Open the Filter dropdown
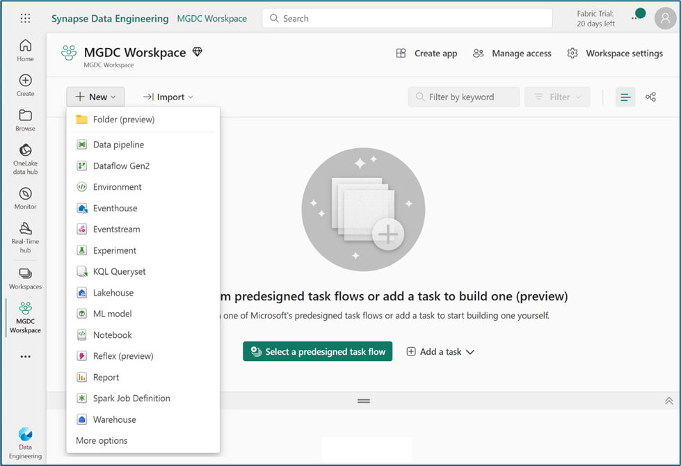Viewport: 681px width, 466px height. point(557,97)
